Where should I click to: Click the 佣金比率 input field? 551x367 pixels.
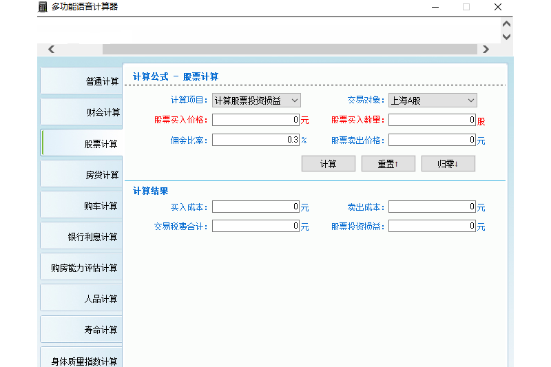(x=256, y=140)
